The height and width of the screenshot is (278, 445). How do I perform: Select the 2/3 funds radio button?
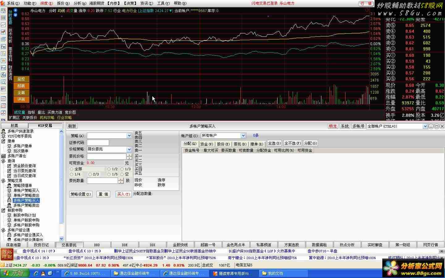click(90, 175)
